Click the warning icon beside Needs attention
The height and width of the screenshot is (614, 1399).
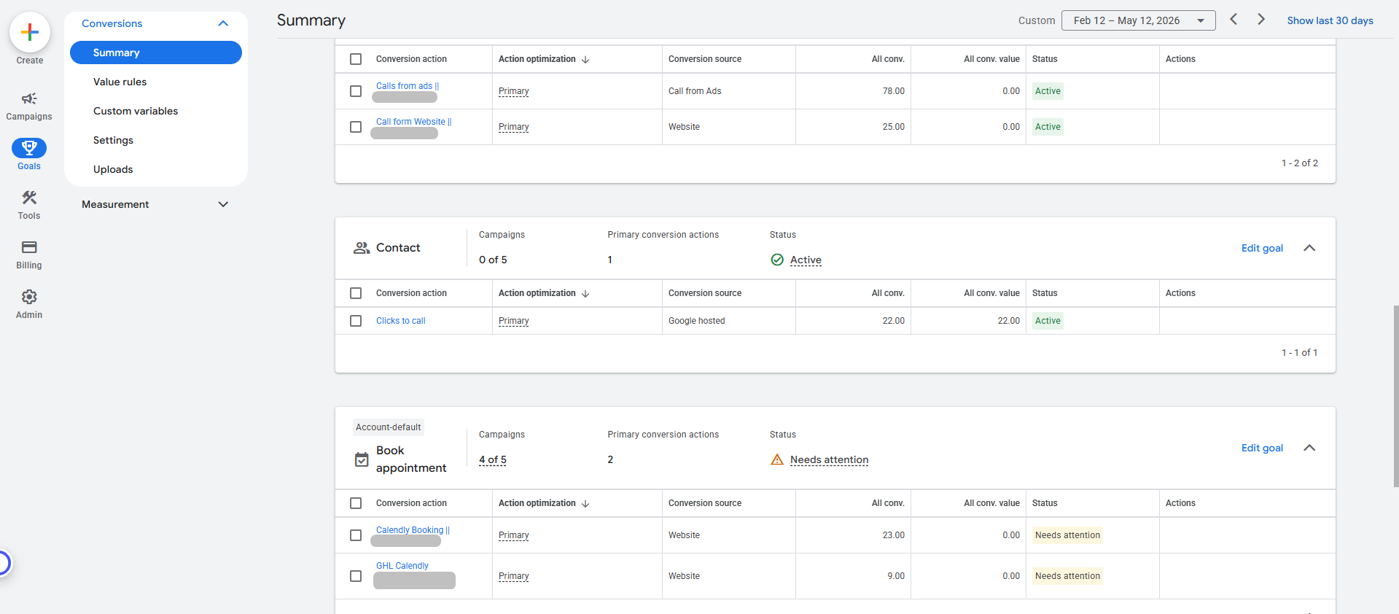coord(777,459)
